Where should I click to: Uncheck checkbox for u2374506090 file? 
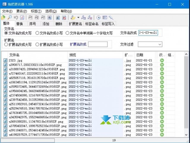(x=5, y=95)
